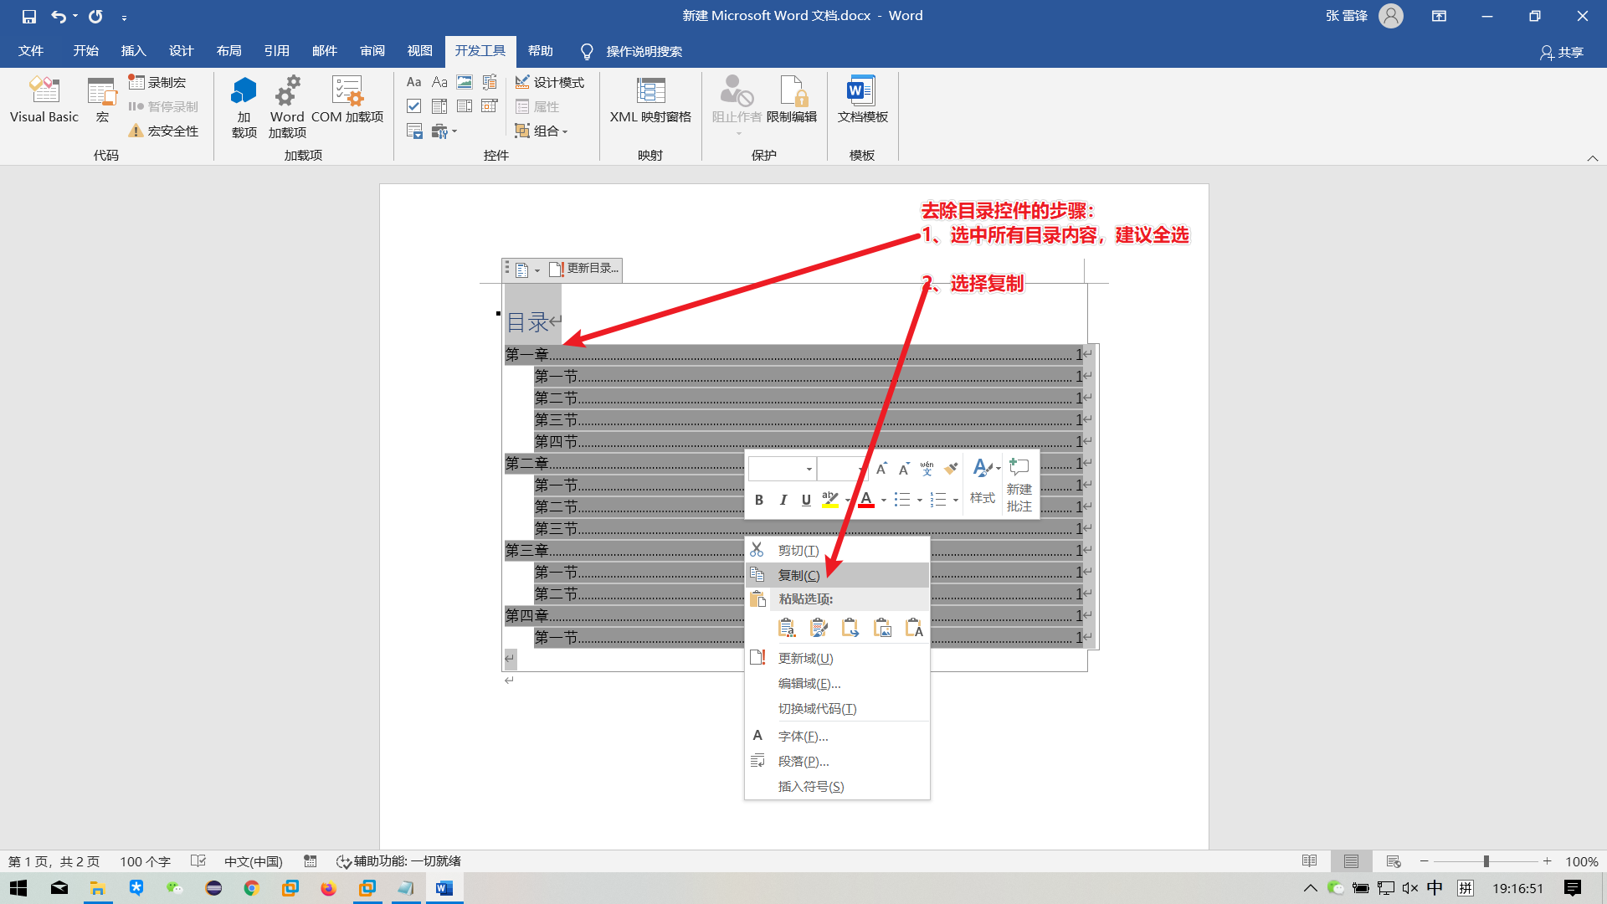Toggle Design Mode (设计模式)
Screen dimensions: 1607x904
(549, 82)
